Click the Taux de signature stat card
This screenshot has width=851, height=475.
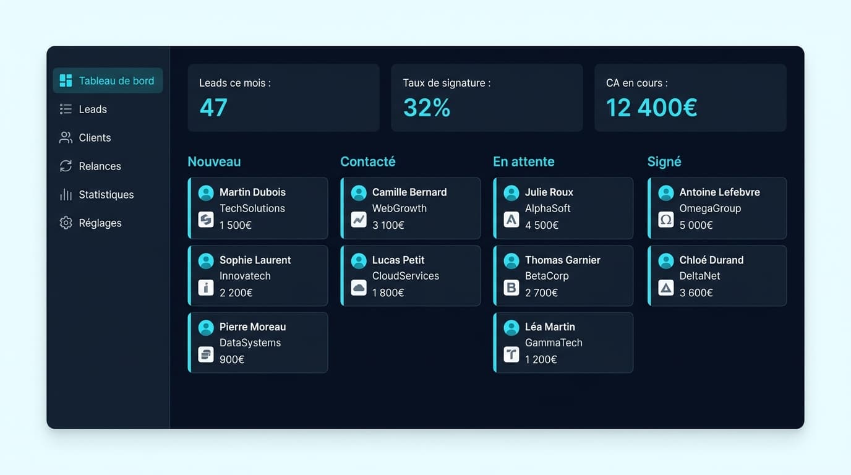click(487, 98)
